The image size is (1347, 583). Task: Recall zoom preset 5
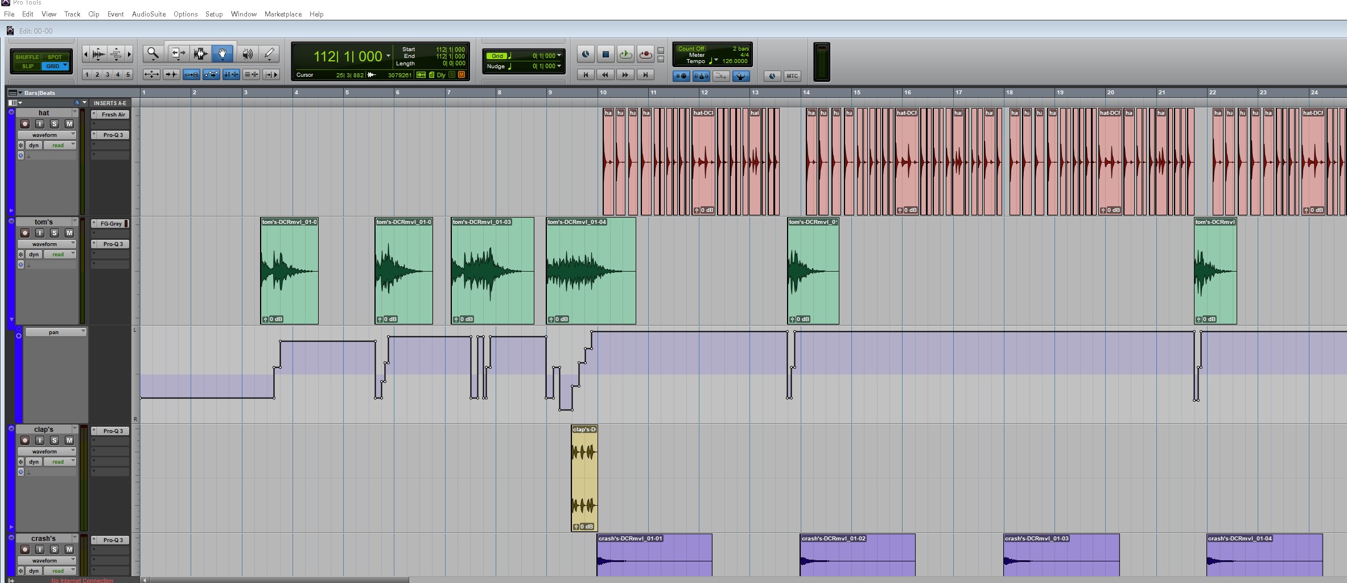point(128,74)
